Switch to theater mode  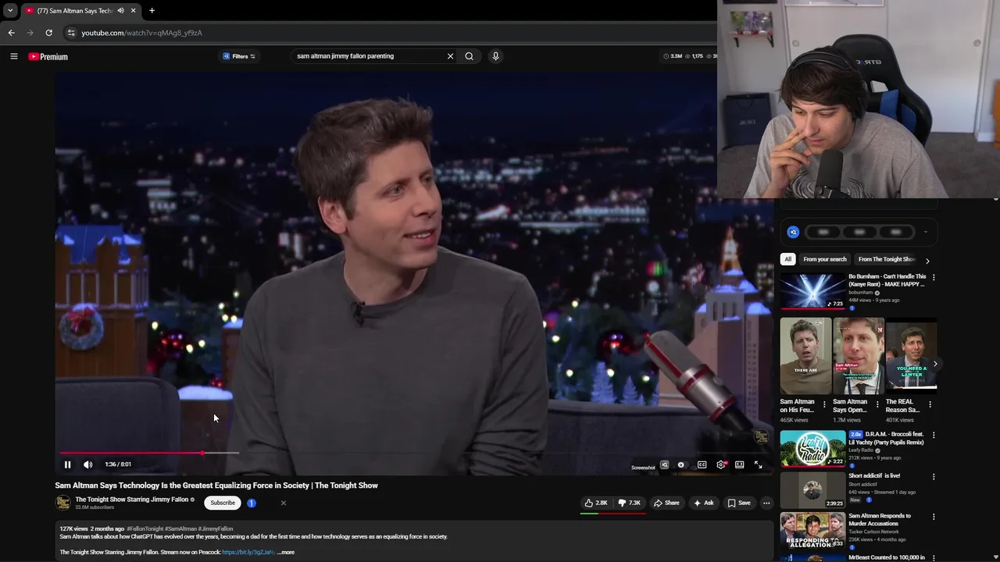pyautogui.click(x=739, y=464)
